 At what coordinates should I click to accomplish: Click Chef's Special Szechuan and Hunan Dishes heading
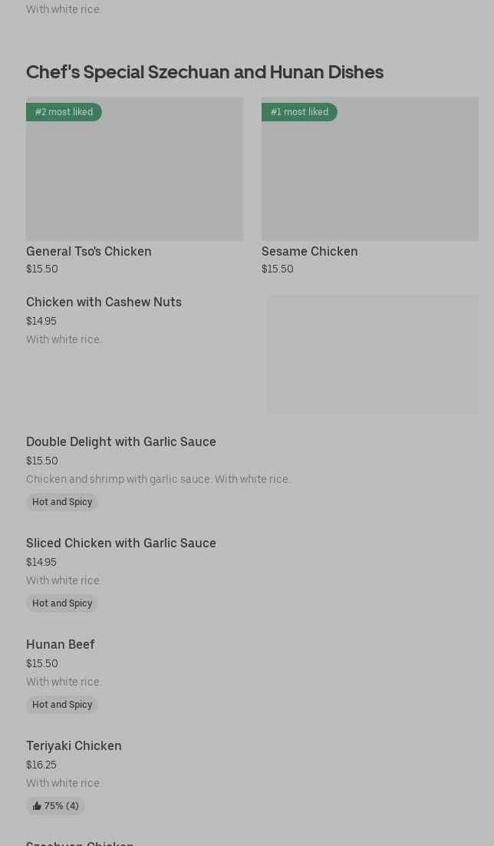205,72
